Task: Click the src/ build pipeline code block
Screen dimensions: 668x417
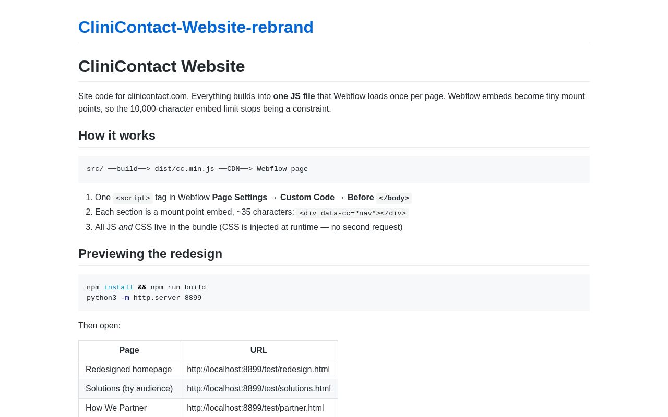Action: point(334,169)
